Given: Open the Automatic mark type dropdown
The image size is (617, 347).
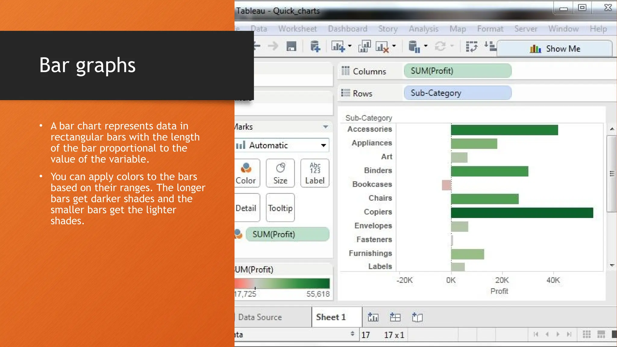Looking at the screenshot, I should coord(323,145).
